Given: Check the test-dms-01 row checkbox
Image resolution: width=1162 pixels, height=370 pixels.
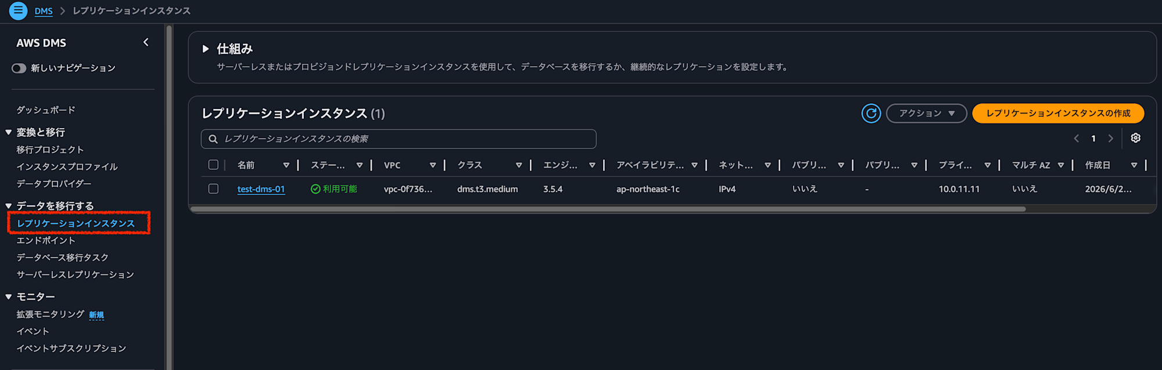Looking at the screenshot, I should (x=213, y=188).
